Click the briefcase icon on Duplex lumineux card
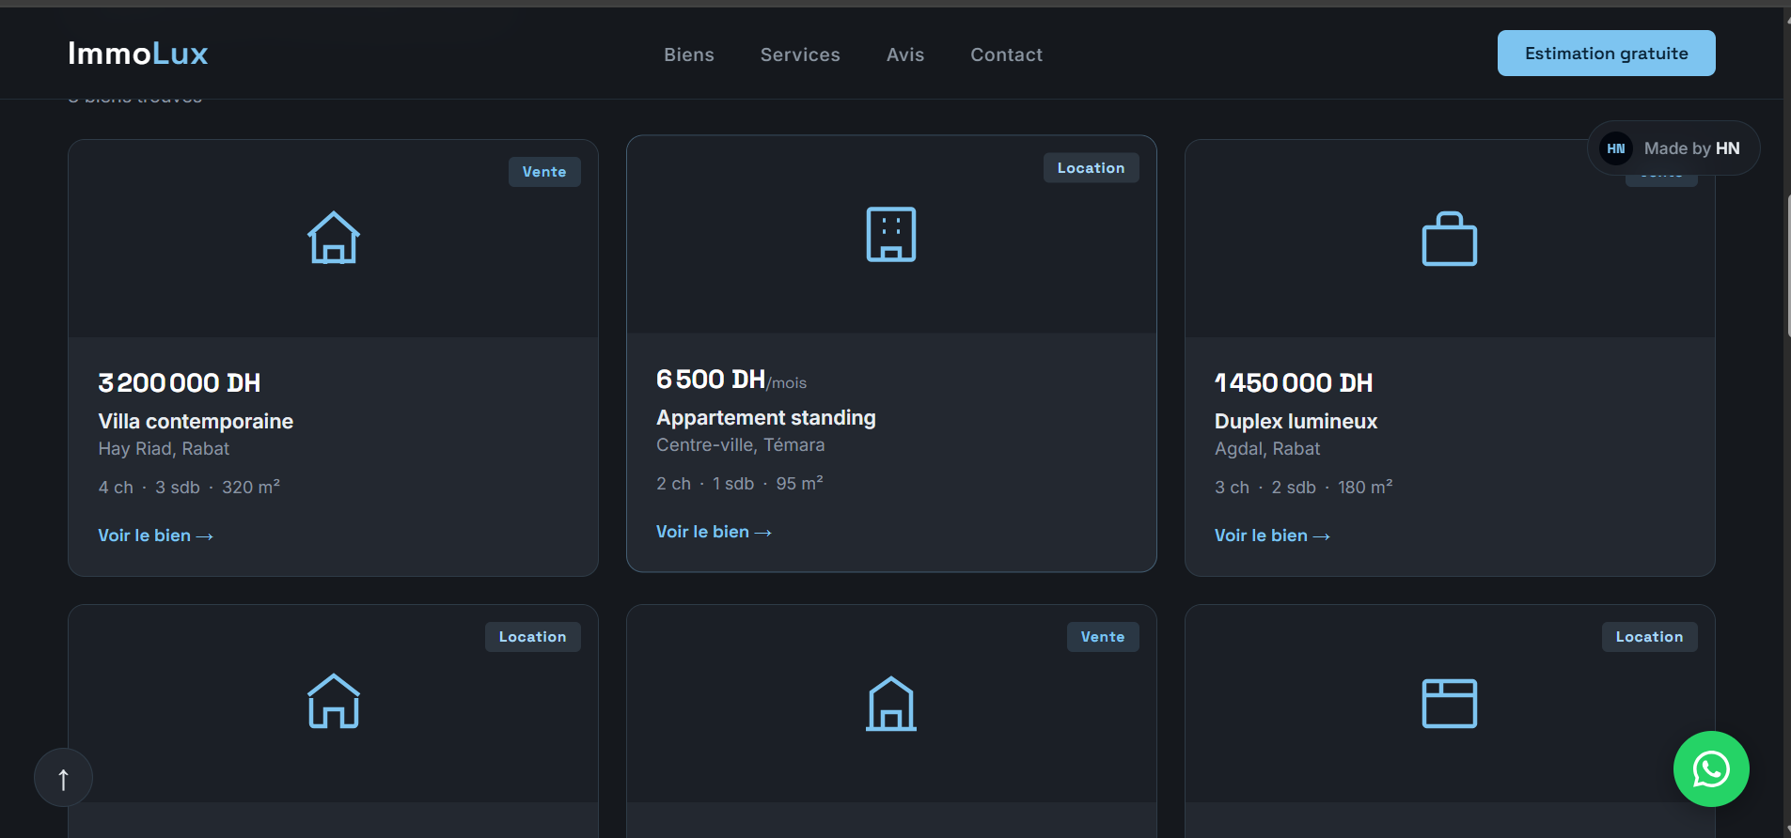Image resolution: width=1791 pixels, height=838 pixels. pos(1450,239)
